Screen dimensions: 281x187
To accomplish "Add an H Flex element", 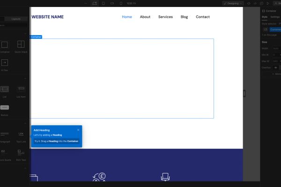I will point(5,65).
